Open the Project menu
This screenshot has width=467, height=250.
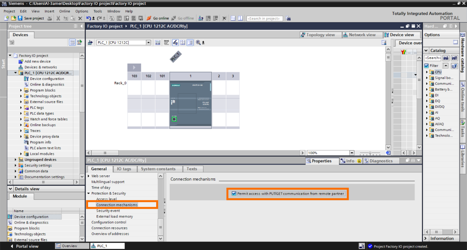(x=9, y=11)
